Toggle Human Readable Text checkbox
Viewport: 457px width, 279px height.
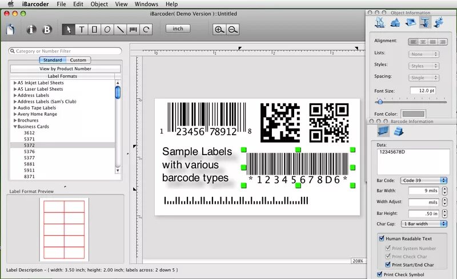(x=382, y=238)
